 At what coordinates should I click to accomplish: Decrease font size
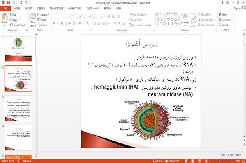click(x=84, y=16)
